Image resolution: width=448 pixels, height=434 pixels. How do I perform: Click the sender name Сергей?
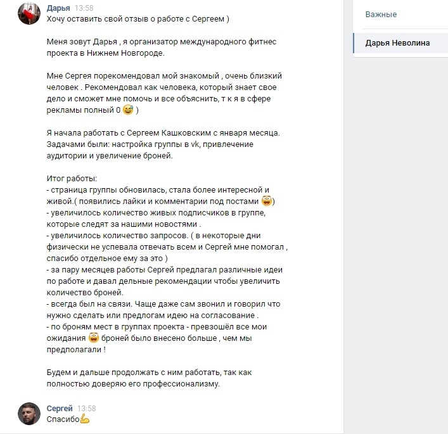60,408
